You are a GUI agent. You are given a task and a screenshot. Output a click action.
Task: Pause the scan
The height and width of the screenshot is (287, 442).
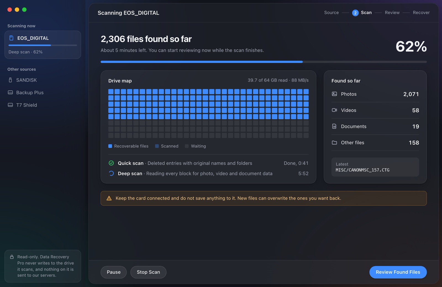(114, 272)
